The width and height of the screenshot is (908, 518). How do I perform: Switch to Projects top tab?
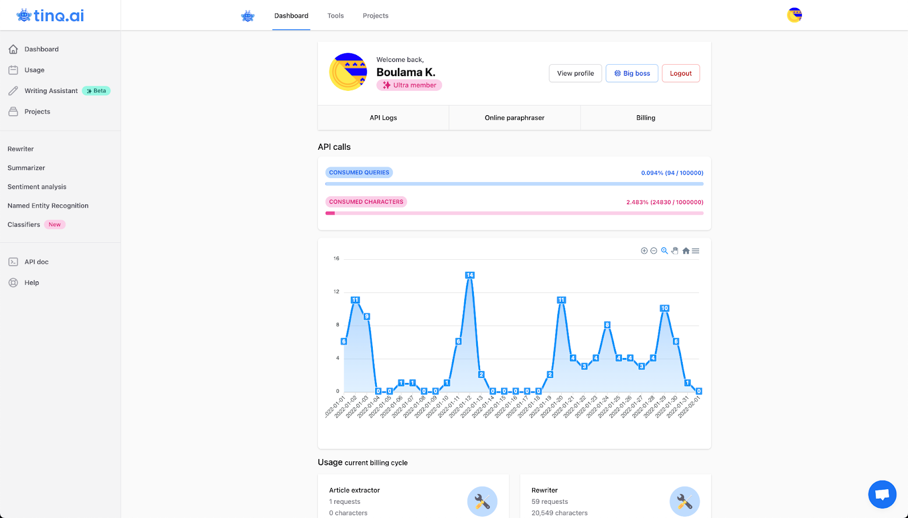[376, 16]
